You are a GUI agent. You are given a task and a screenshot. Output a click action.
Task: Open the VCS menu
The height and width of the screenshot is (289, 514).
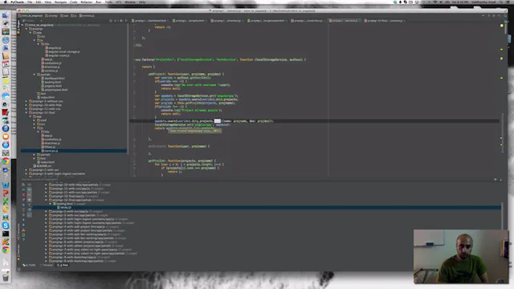click(118, 2)
